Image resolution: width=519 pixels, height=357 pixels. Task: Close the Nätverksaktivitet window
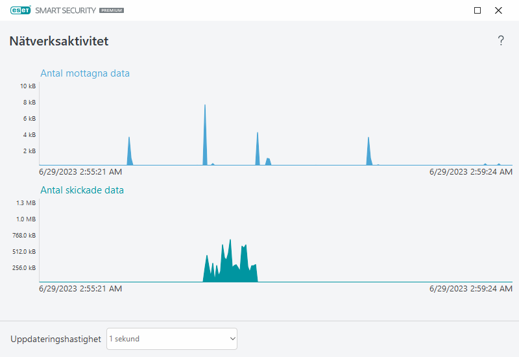click(x=498, y=10)
